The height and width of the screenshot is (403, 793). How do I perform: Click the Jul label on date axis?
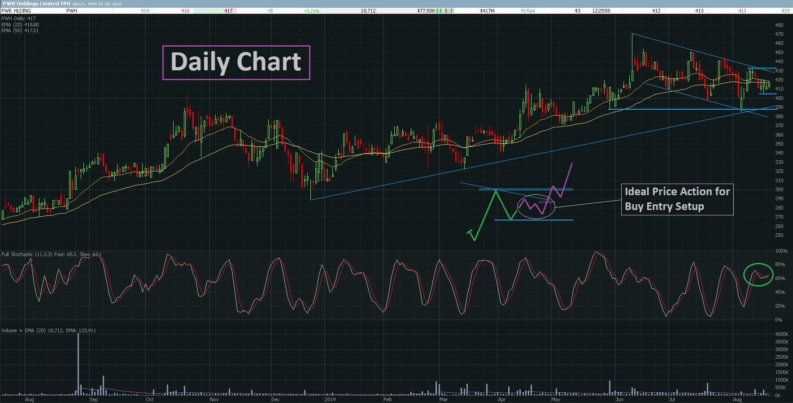pyautogui.click(x=672, y=399)
